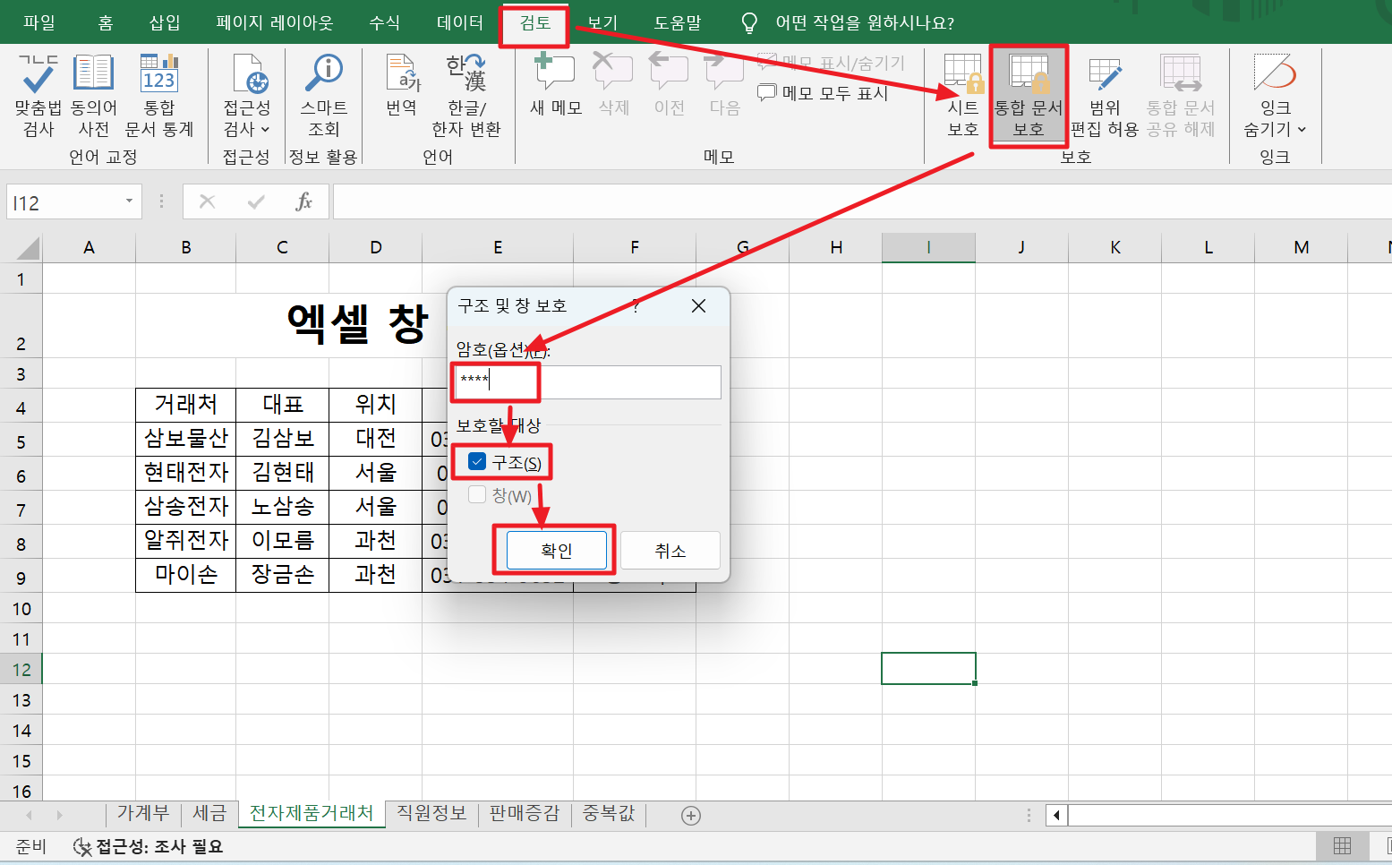Switch to the 보기 ribbon tab

click(x=601, y=21)
